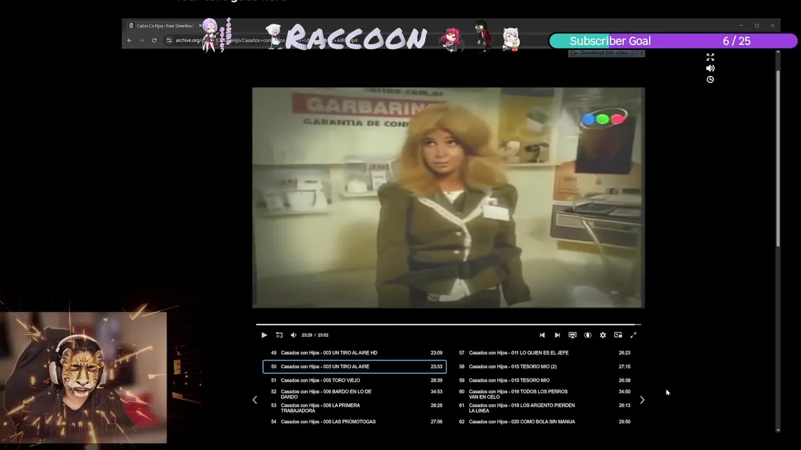Image resolution: width=801 pixels, height=450 pixels.
Task: Play item 51 TORO VIEJO
Action: point(355,380)
